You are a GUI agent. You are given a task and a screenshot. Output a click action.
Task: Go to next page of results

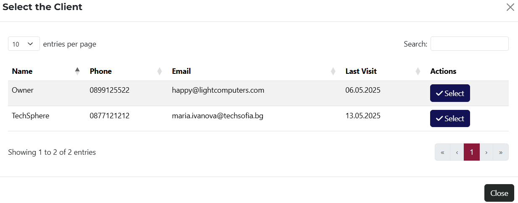pos(486,152)
